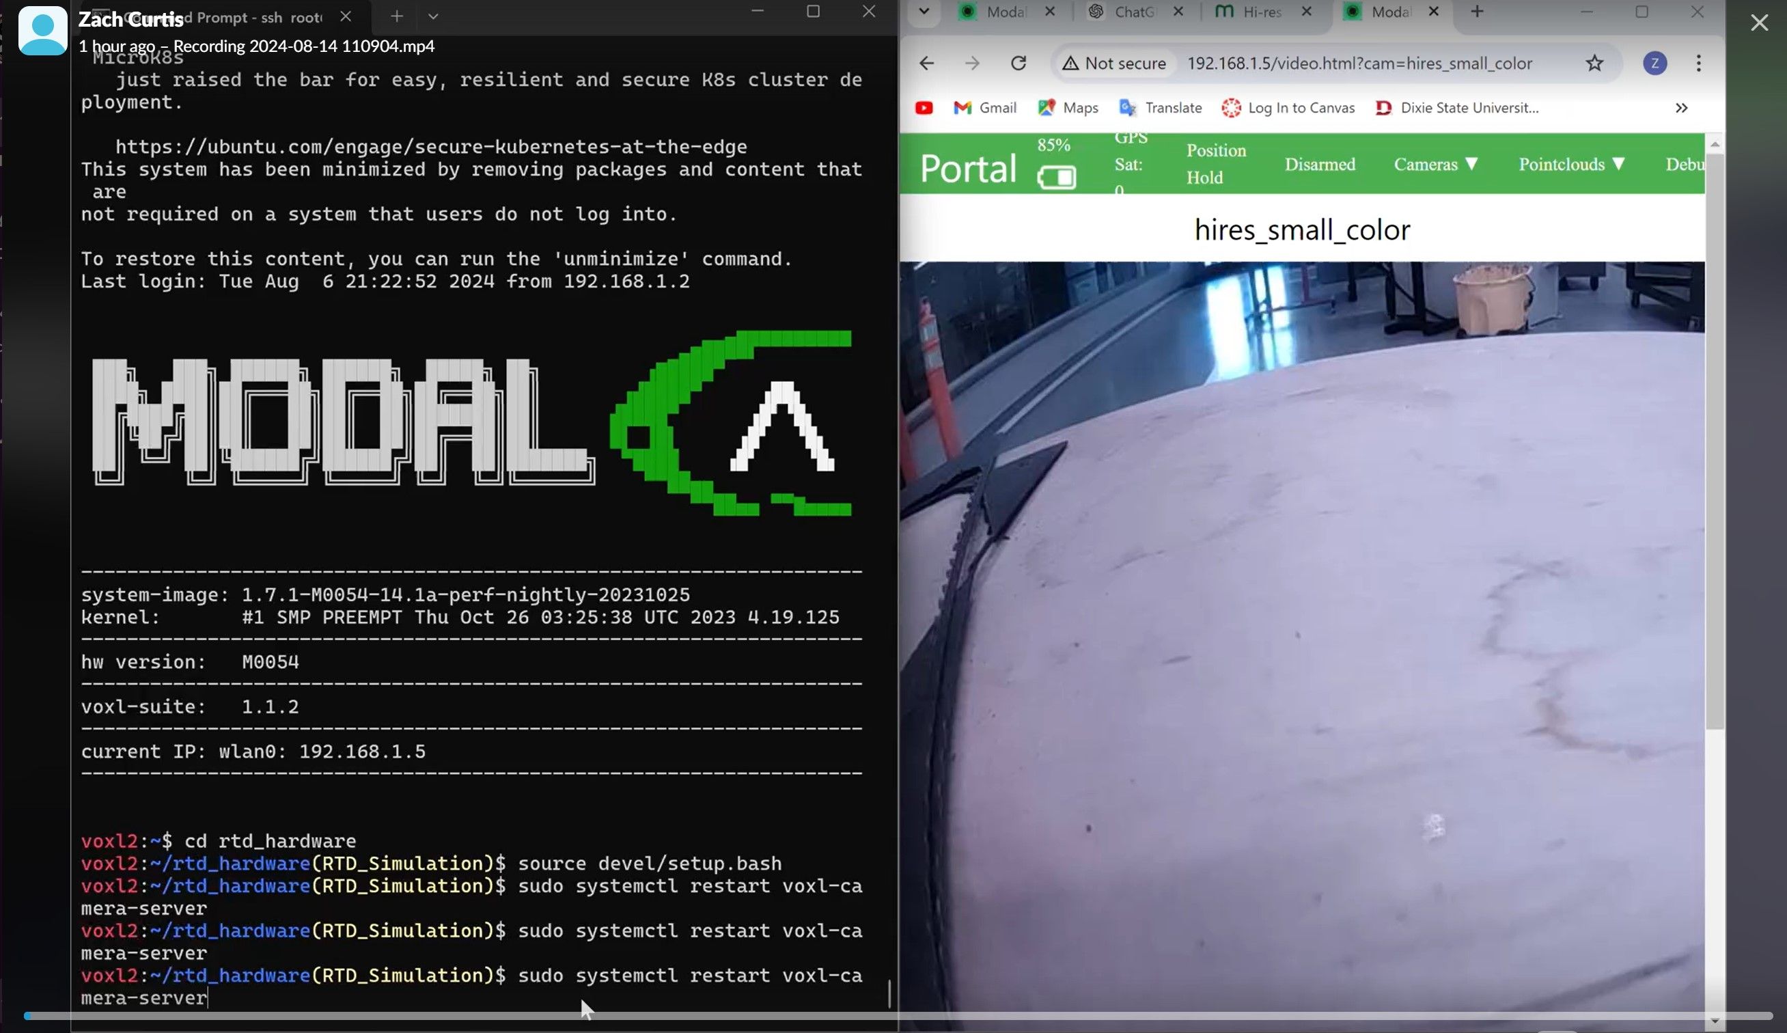Switch to the ChatGPT browser tab
The image size is (1787, 1033).
pyautogui.click(x=1133, y=12)
